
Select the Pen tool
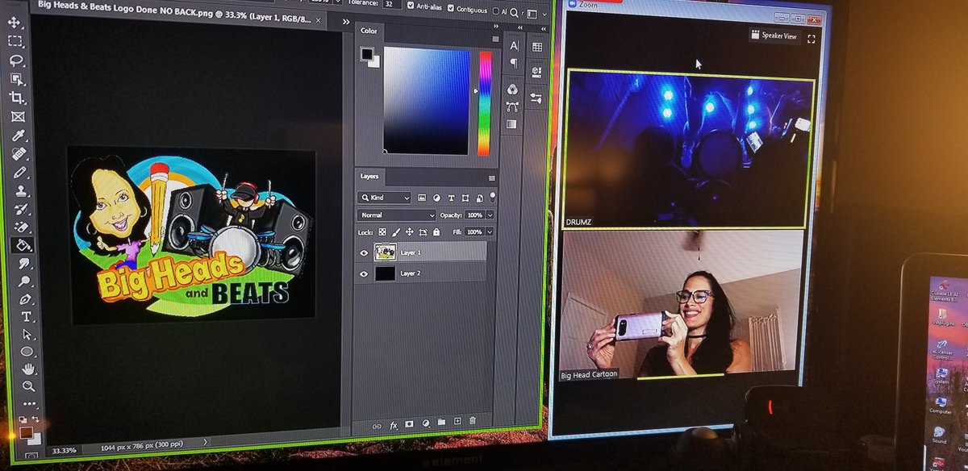coord(27,299)
